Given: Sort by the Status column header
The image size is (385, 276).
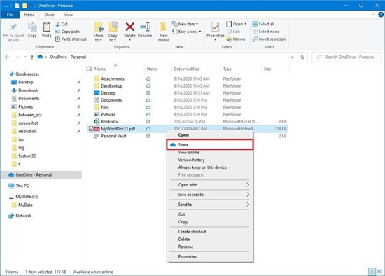Looking at the screenshot, I should 152,69.
